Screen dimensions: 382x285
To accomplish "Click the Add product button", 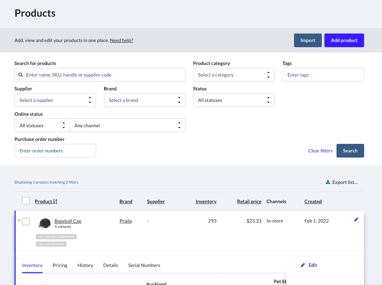I will 344,40.
